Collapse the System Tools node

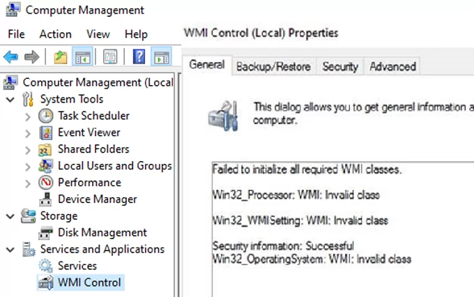tap(10, 99)
